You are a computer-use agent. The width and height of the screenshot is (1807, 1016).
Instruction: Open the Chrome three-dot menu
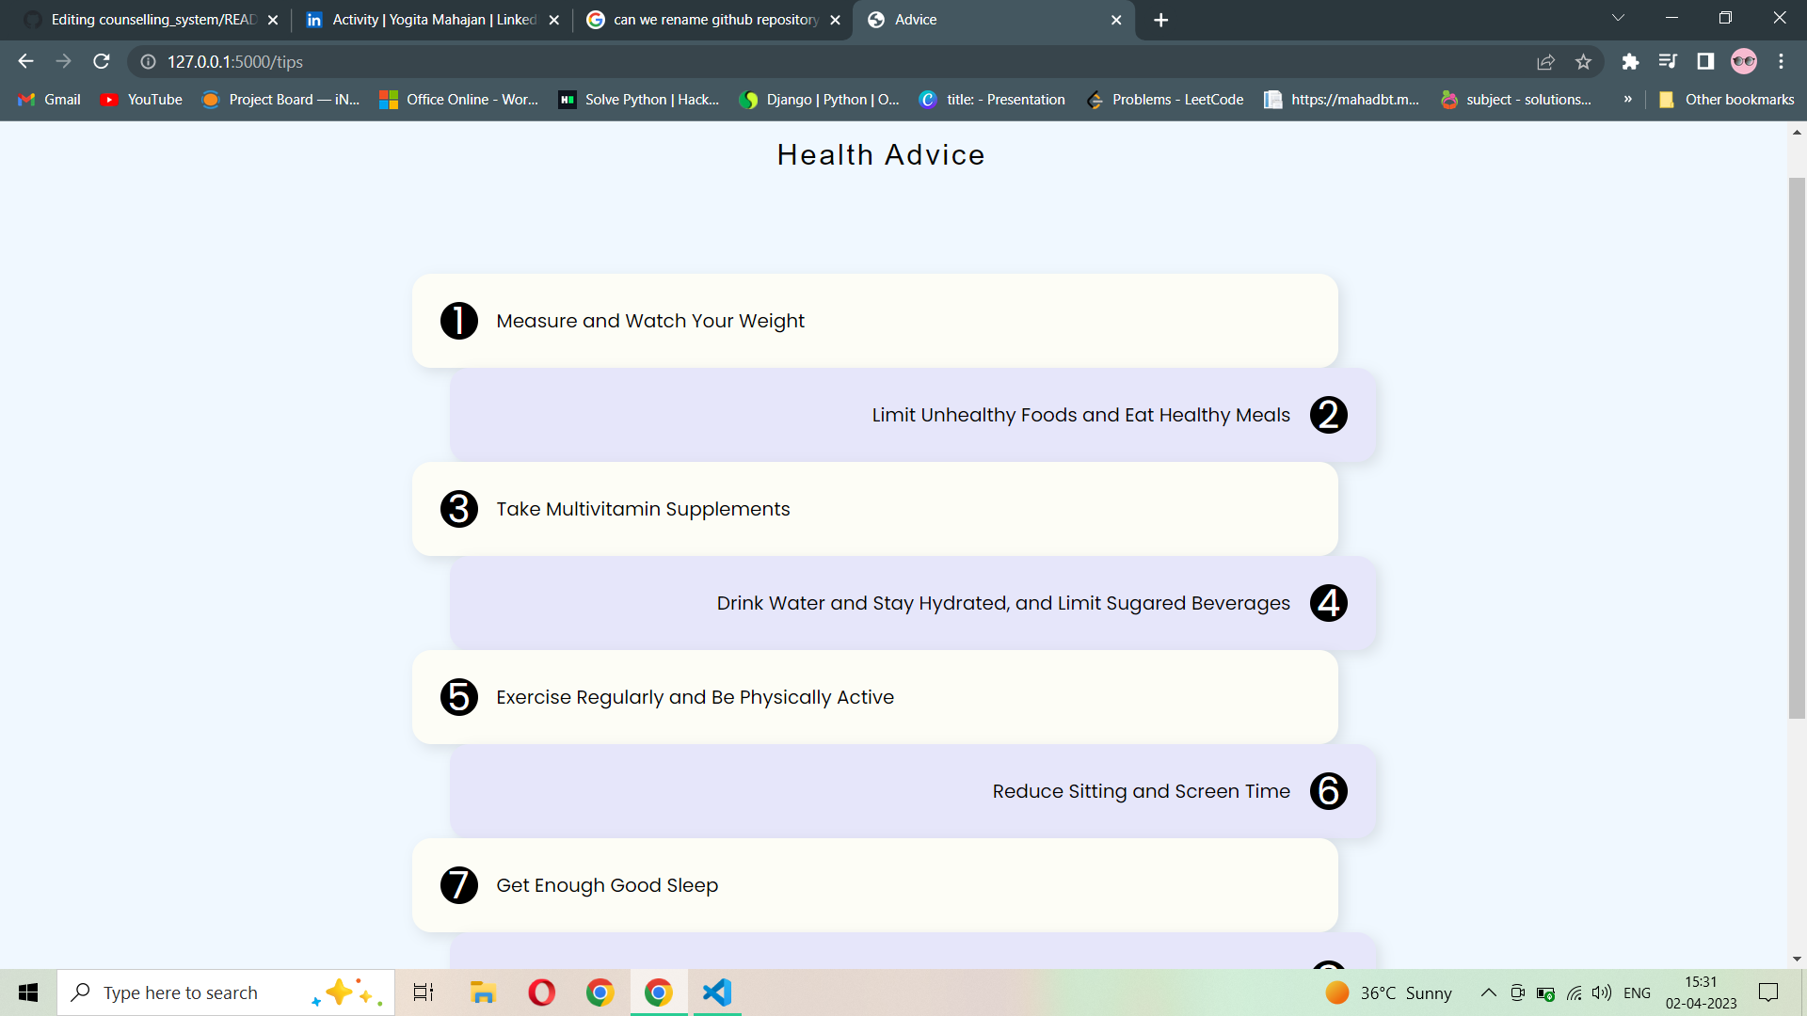coord(1781,62)
